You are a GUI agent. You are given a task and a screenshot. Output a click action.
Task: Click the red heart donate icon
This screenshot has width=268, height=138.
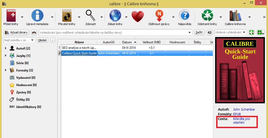[138, 16]
